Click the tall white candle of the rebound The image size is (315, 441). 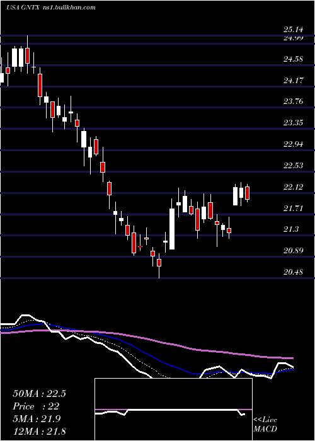point(172,229)
